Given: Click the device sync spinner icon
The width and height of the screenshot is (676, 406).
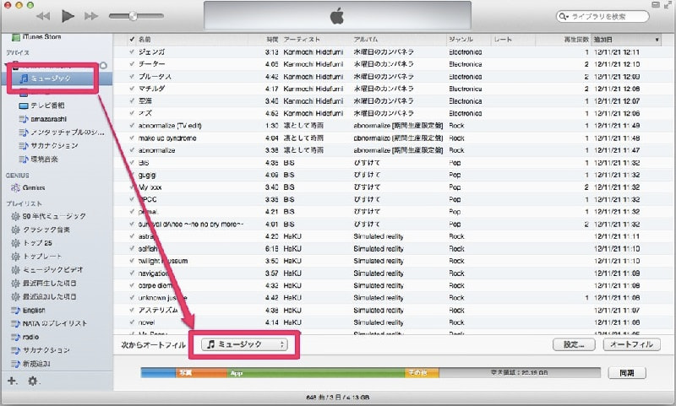Looking at the screenshot, I should tap(103, 66).
